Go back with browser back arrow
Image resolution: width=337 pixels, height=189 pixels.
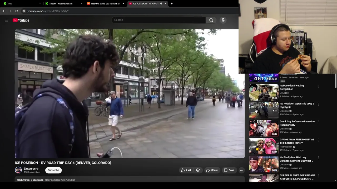coord(4,11)
